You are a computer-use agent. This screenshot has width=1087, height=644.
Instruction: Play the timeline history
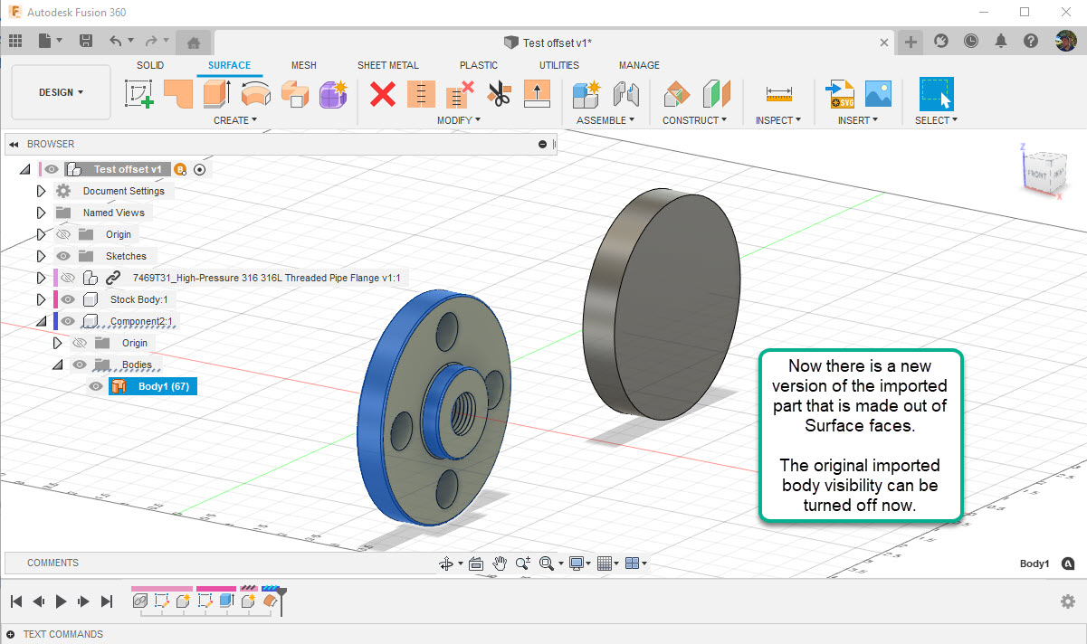[x=62, y=601]
